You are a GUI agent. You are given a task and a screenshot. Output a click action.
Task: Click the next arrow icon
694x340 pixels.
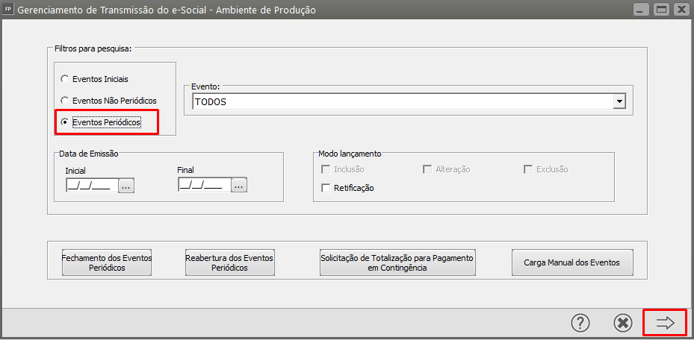pyautogui.click(x=665, y=322)
